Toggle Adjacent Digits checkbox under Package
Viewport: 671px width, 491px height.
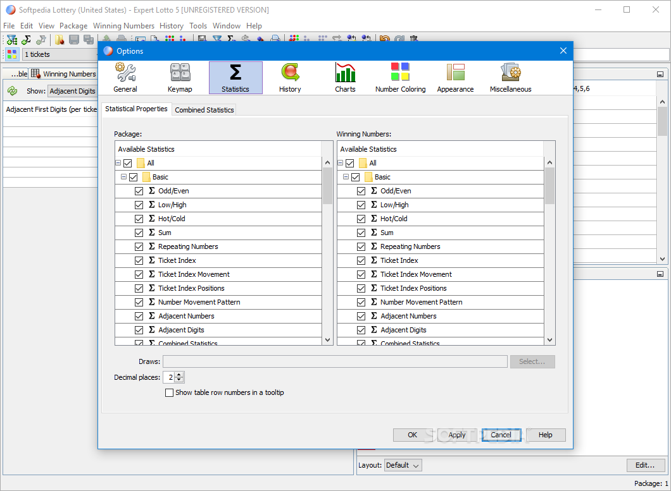click(139, 330)
